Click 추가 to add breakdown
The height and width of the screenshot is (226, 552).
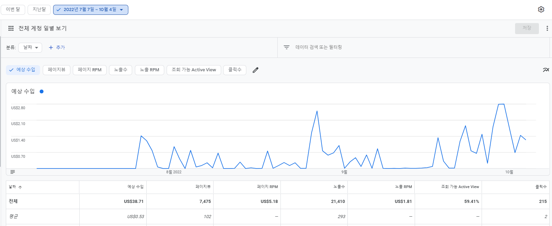pyautogui.click(x=60, y=48)
